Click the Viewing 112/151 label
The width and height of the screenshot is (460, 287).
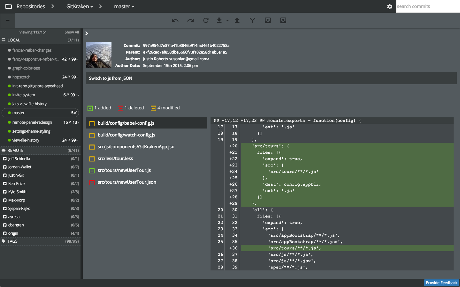[x=33, y=32]
